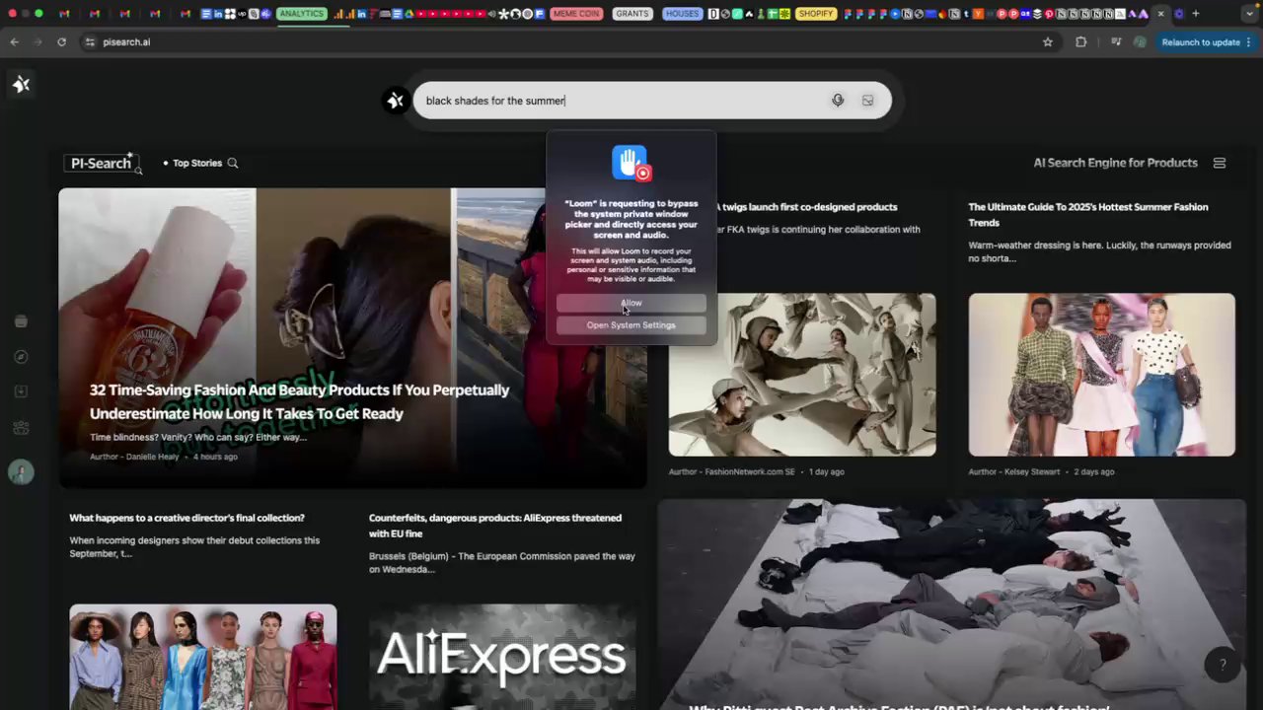This screenshot has width=1263, height=710.
Task: Click the magnifier icon next to Top Stories
Action: point(233,163)
